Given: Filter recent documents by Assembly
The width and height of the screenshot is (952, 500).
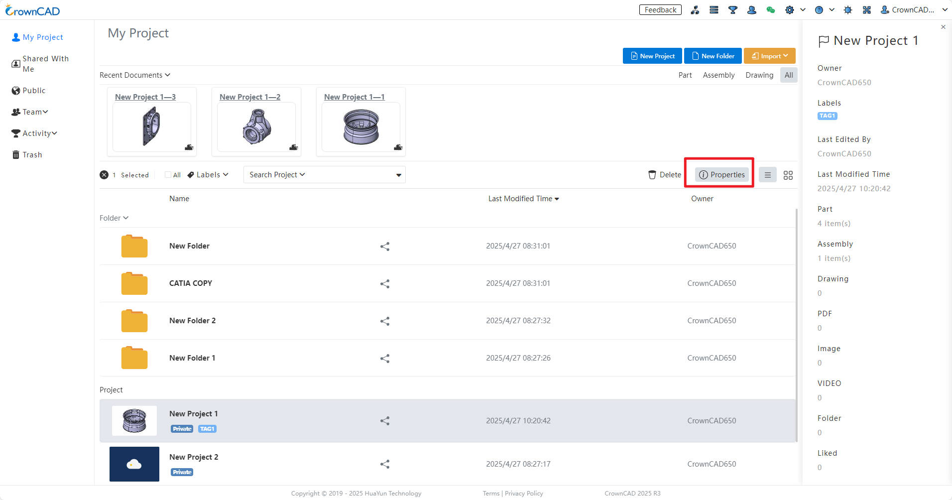Looking at the screenshot, I should 718,75.
